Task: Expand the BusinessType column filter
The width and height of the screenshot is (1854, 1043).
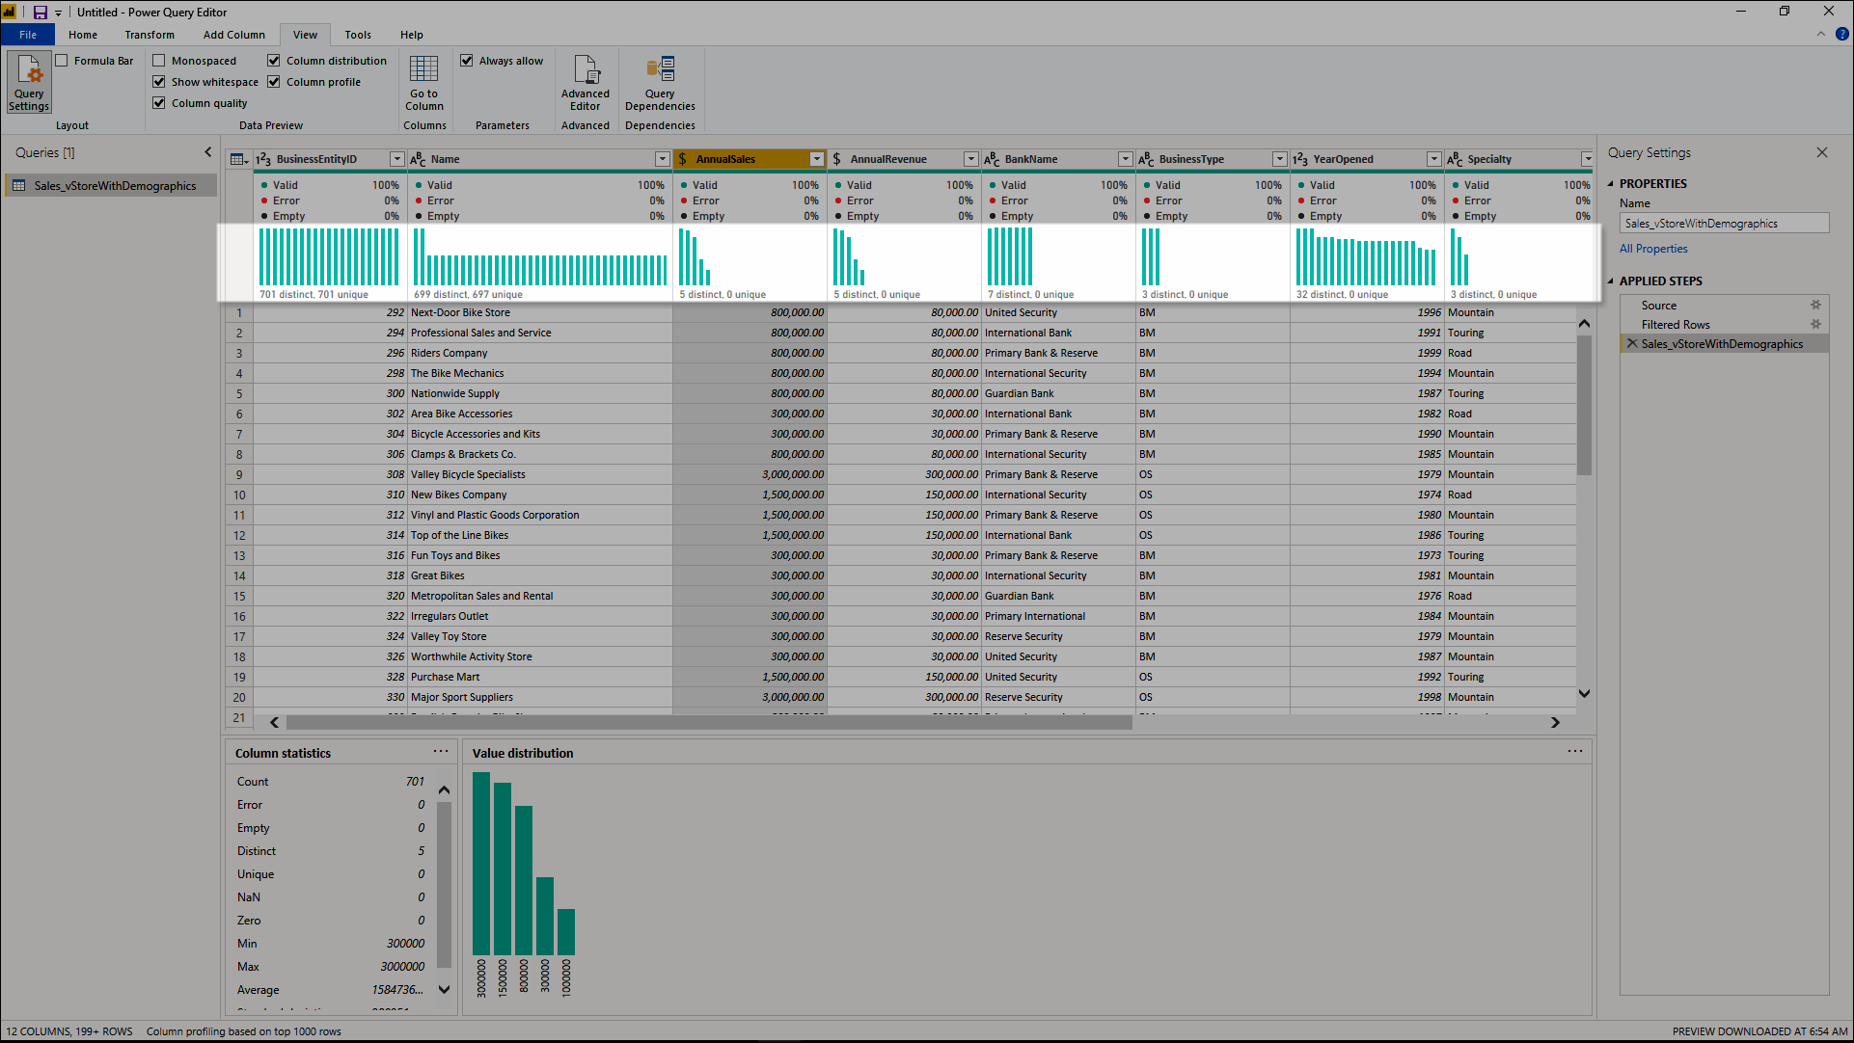Action: click(x=1278, y=158)
